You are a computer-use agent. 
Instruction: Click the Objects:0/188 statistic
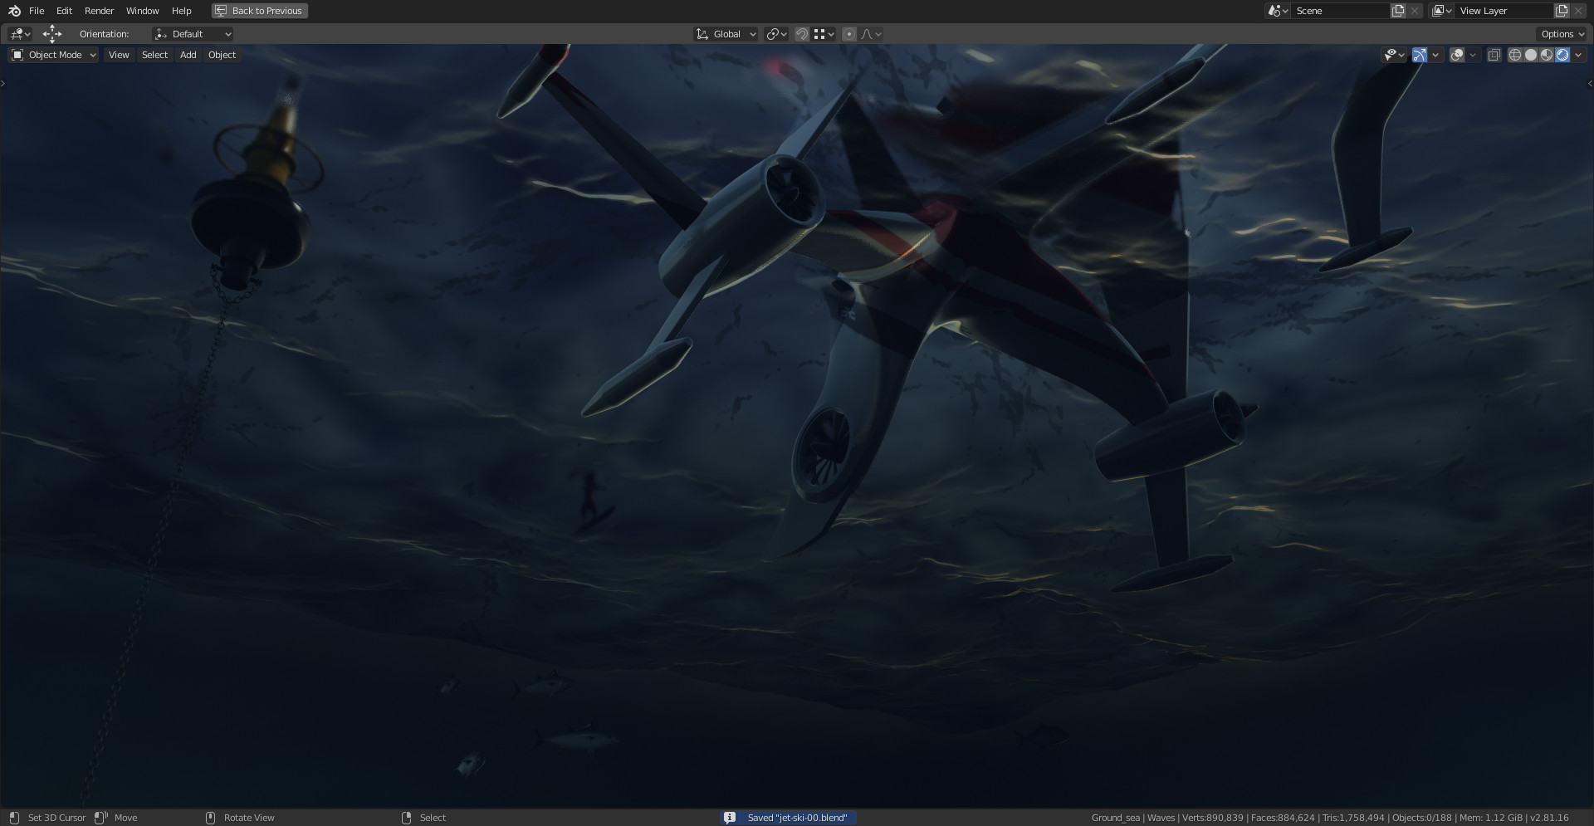(x=1421, y=818)
